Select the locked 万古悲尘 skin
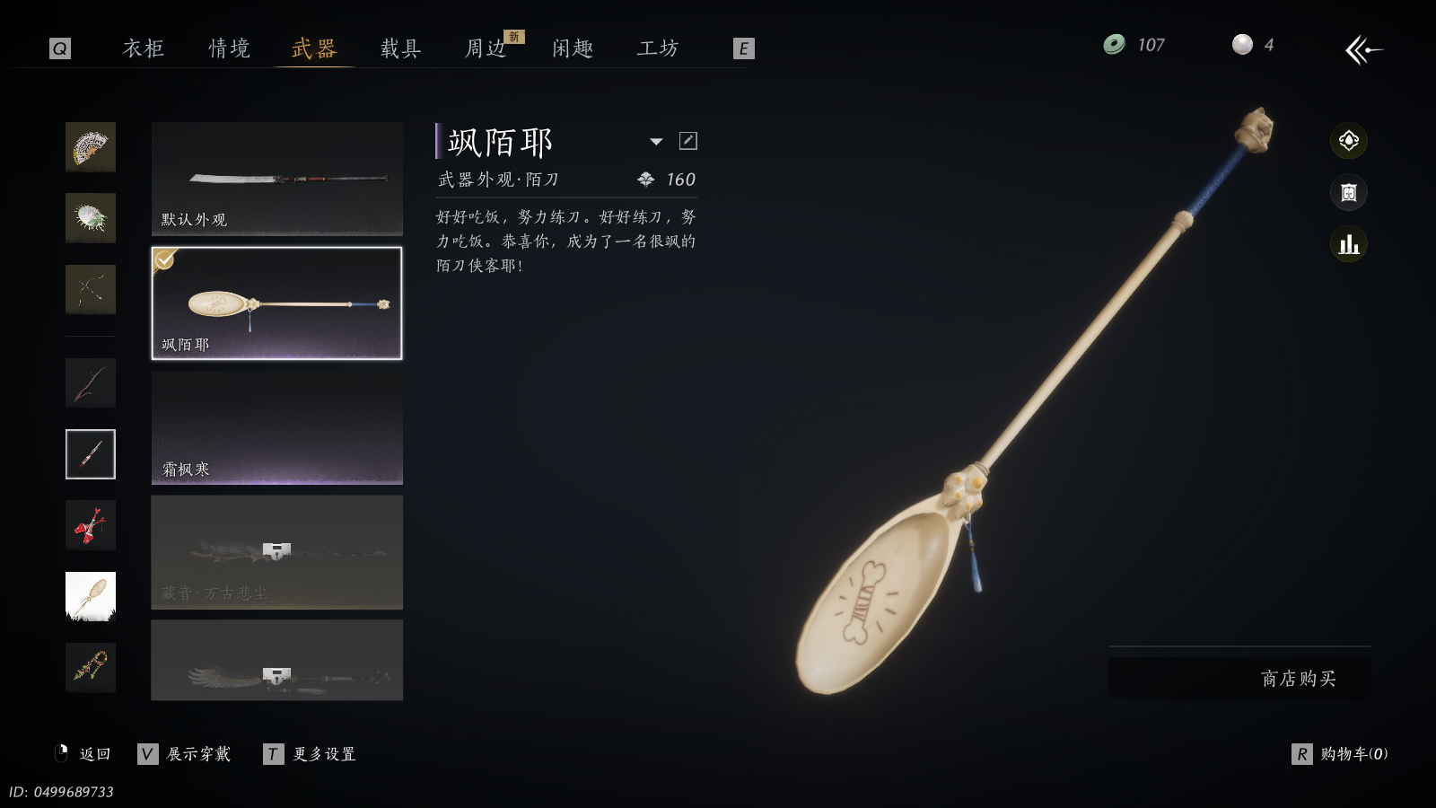1436x808 pixels. [277, 552]
